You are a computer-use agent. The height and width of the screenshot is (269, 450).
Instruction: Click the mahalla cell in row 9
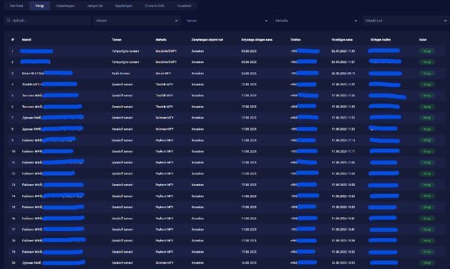click(x=164, y=140)
